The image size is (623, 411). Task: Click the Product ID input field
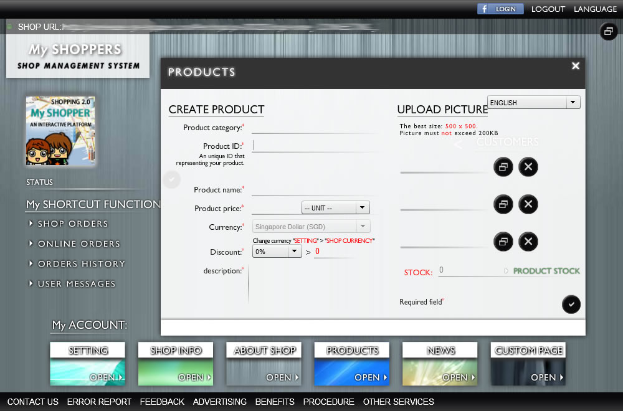[315, 146]
